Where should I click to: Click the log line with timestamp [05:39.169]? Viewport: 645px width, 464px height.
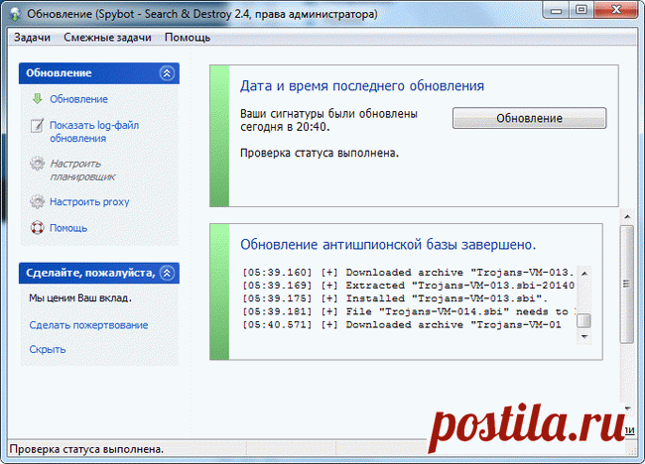point(408,286)
